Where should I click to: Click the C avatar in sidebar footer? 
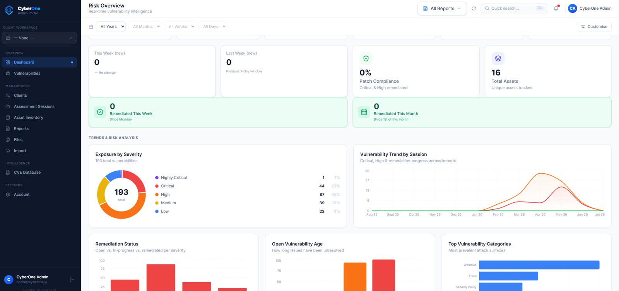tap(9, 279)
